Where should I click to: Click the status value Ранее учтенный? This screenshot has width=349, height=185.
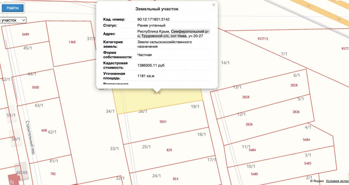pyautogui.click(x=151, y=25)
